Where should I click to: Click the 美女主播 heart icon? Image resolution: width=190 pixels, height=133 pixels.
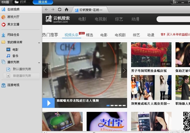click(x=3, y=25)
